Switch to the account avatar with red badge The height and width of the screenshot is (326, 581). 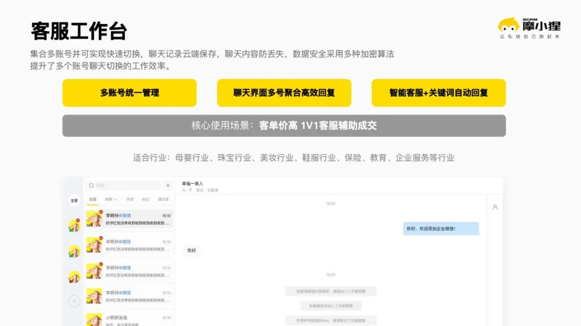(74, 226)
